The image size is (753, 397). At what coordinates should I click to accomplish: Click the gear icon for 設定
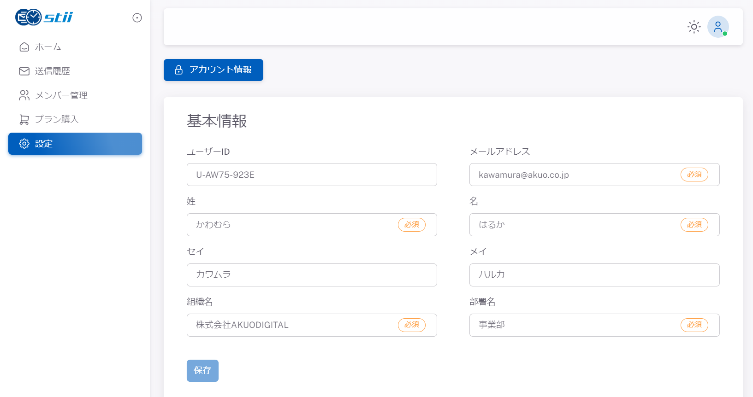[24, 144]
